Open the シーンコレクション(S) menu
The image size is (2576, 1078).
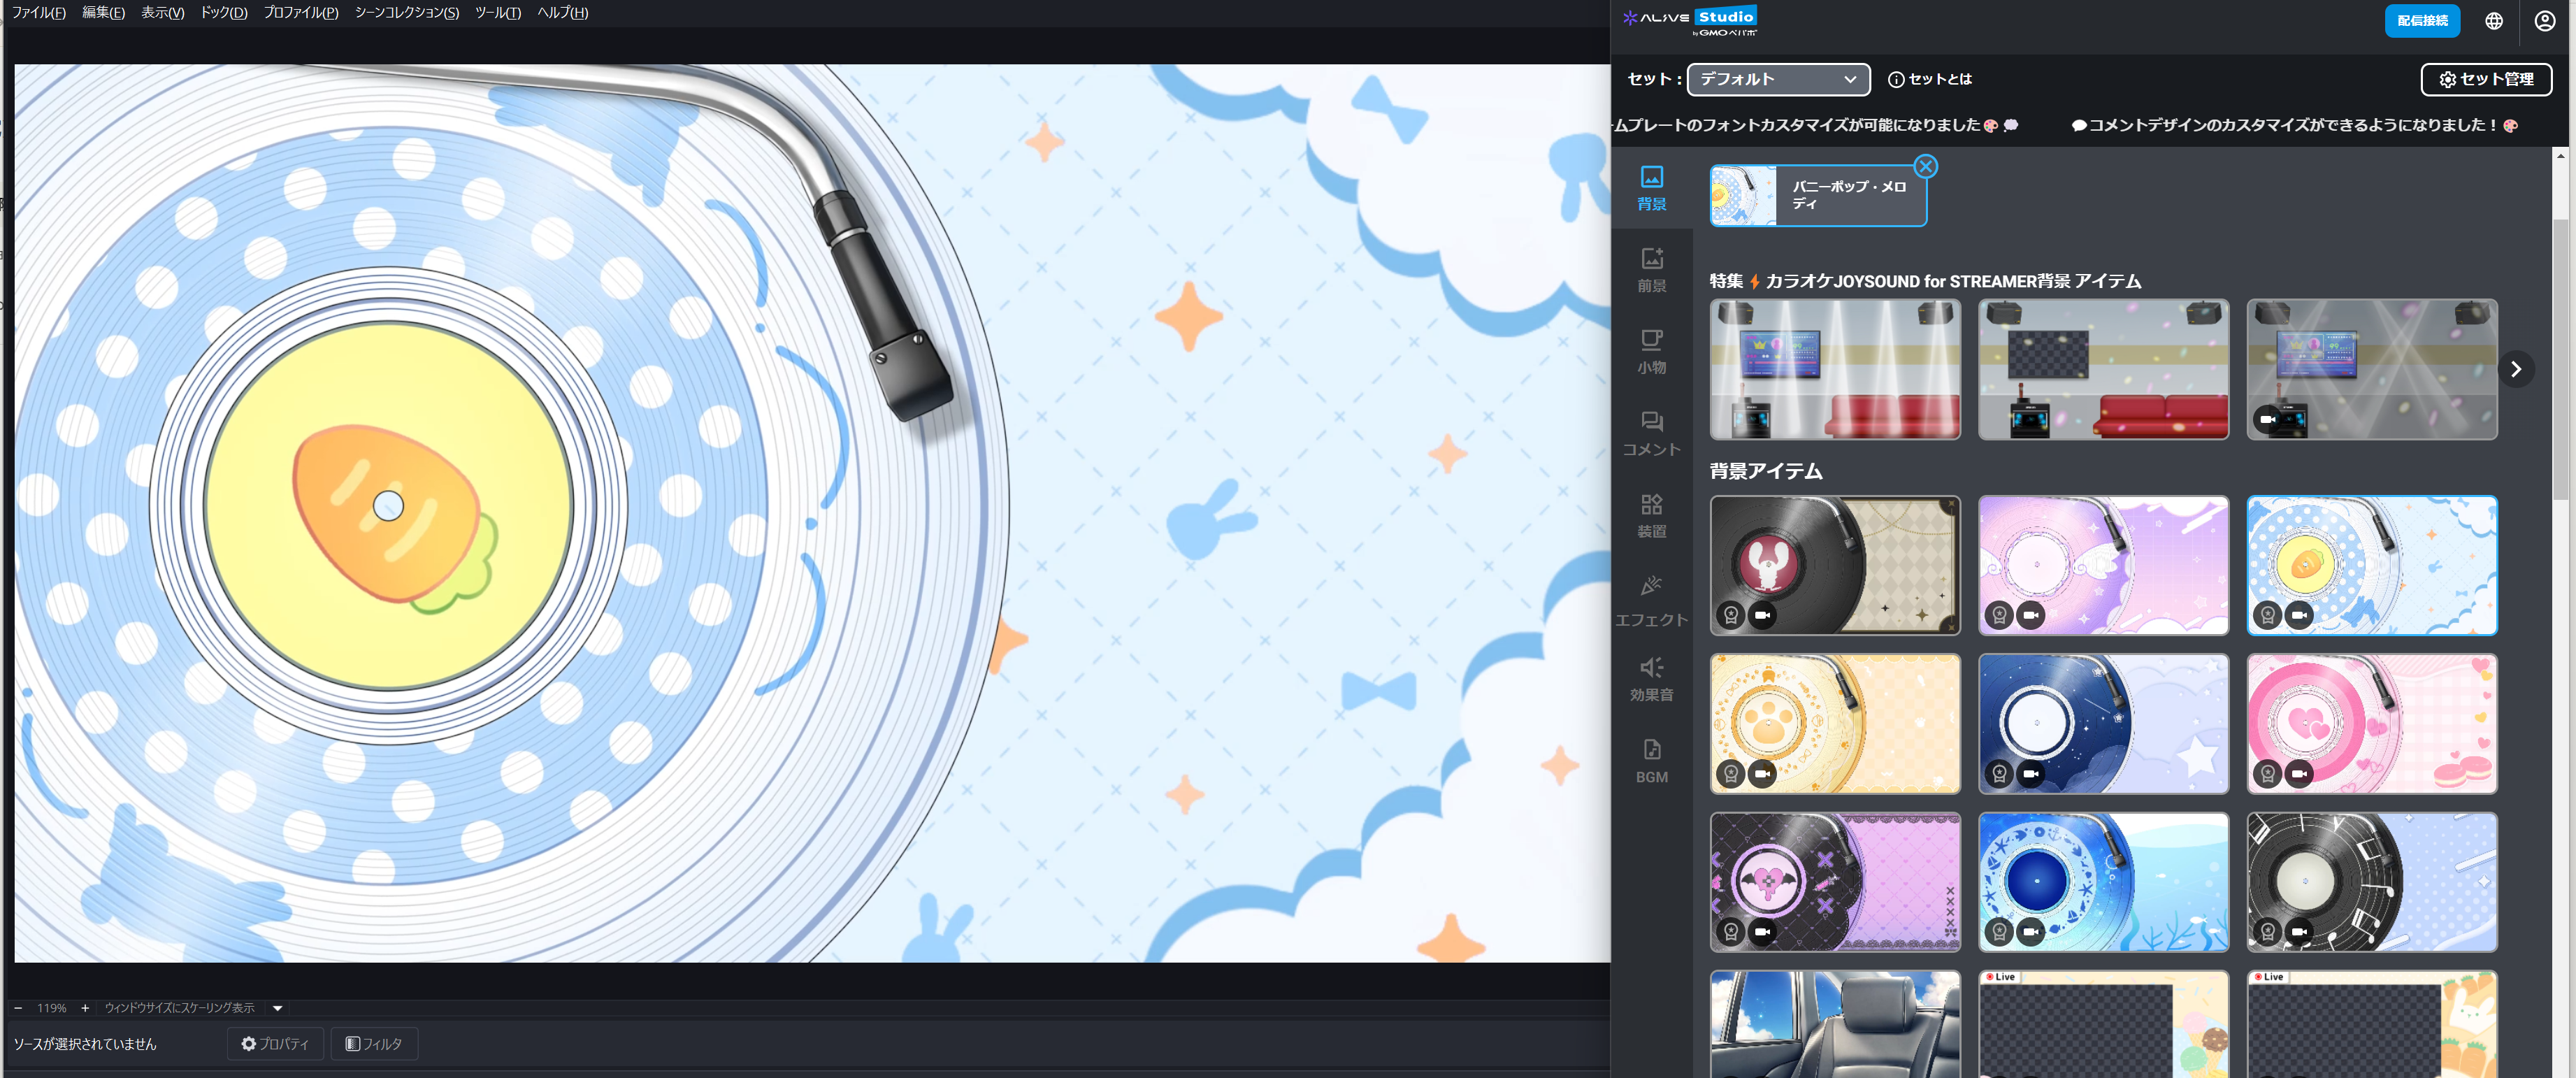pos(406,13)
